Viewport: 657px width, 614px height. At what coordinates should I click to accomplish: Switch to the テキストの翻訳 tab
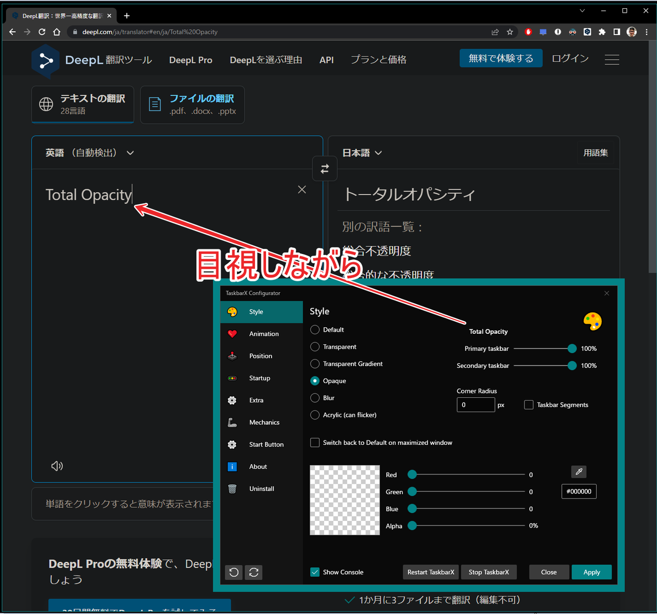pos(83,104)
